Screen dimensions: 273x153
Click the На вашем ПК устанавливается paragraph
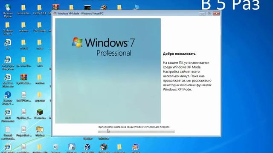187,76
